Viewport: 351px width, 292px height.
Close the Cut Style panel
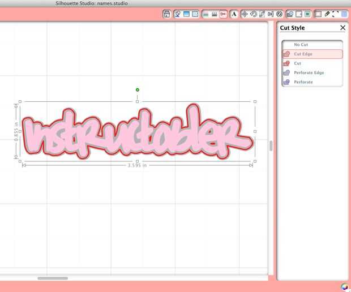pyautogui.click(x=343, y=28)
